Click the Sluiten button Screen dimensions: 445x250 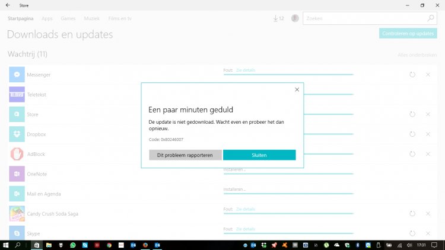pyautogui.click(x=259, y=155)
